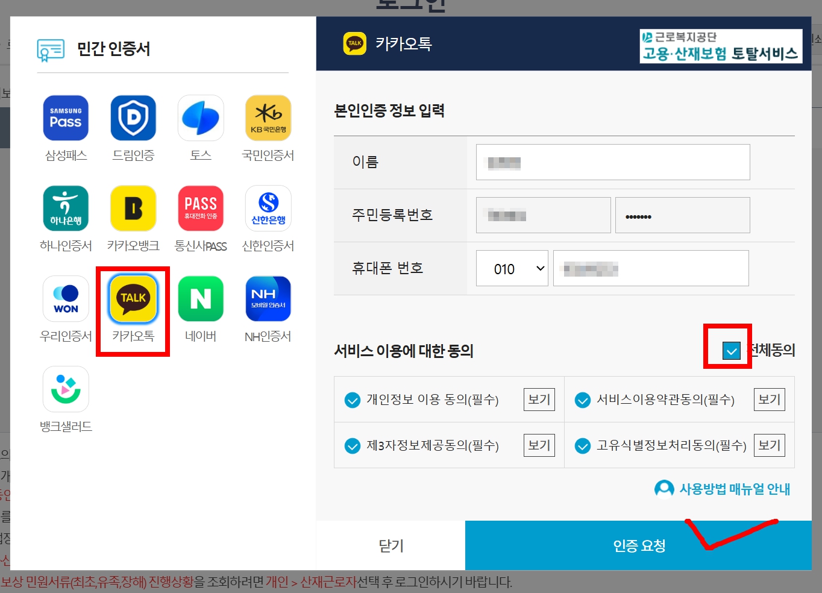Screen dimensions: 822x593
Task: Click the 우리인증서 label text
Action: [66, 336]
